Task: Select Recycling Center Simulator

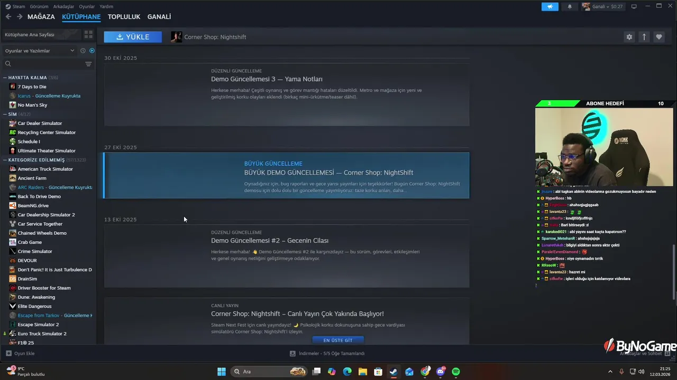Action: [47, 132]
